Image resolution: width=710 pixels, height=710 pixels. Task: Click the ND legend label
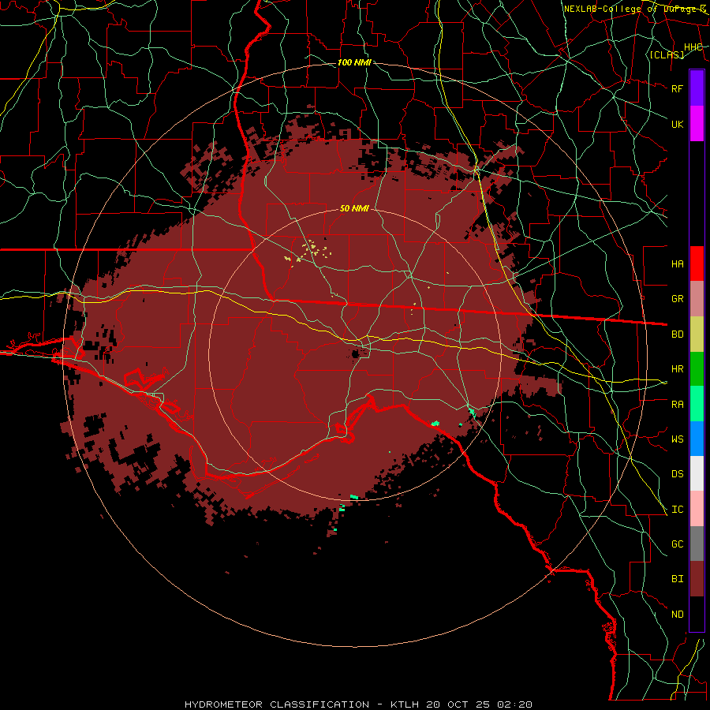click(678, 615)
